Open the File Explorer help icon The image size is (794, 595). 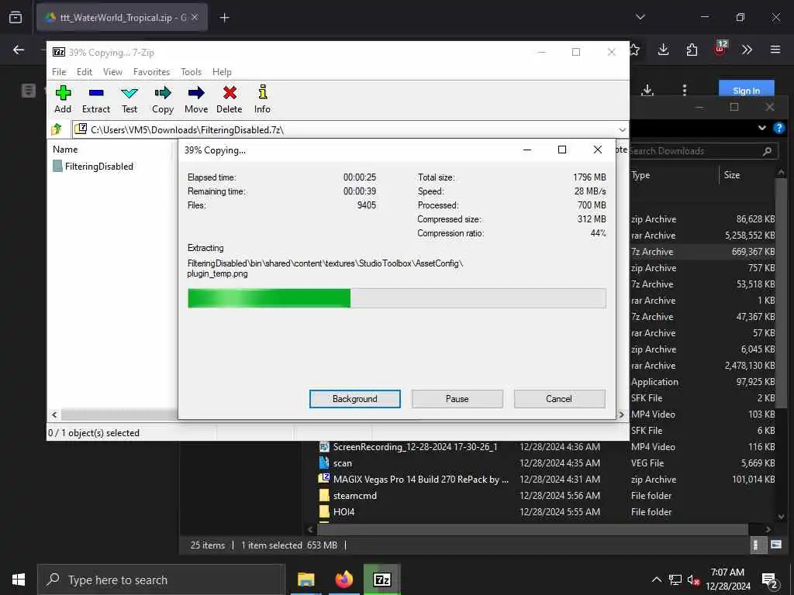click(778, 128)
